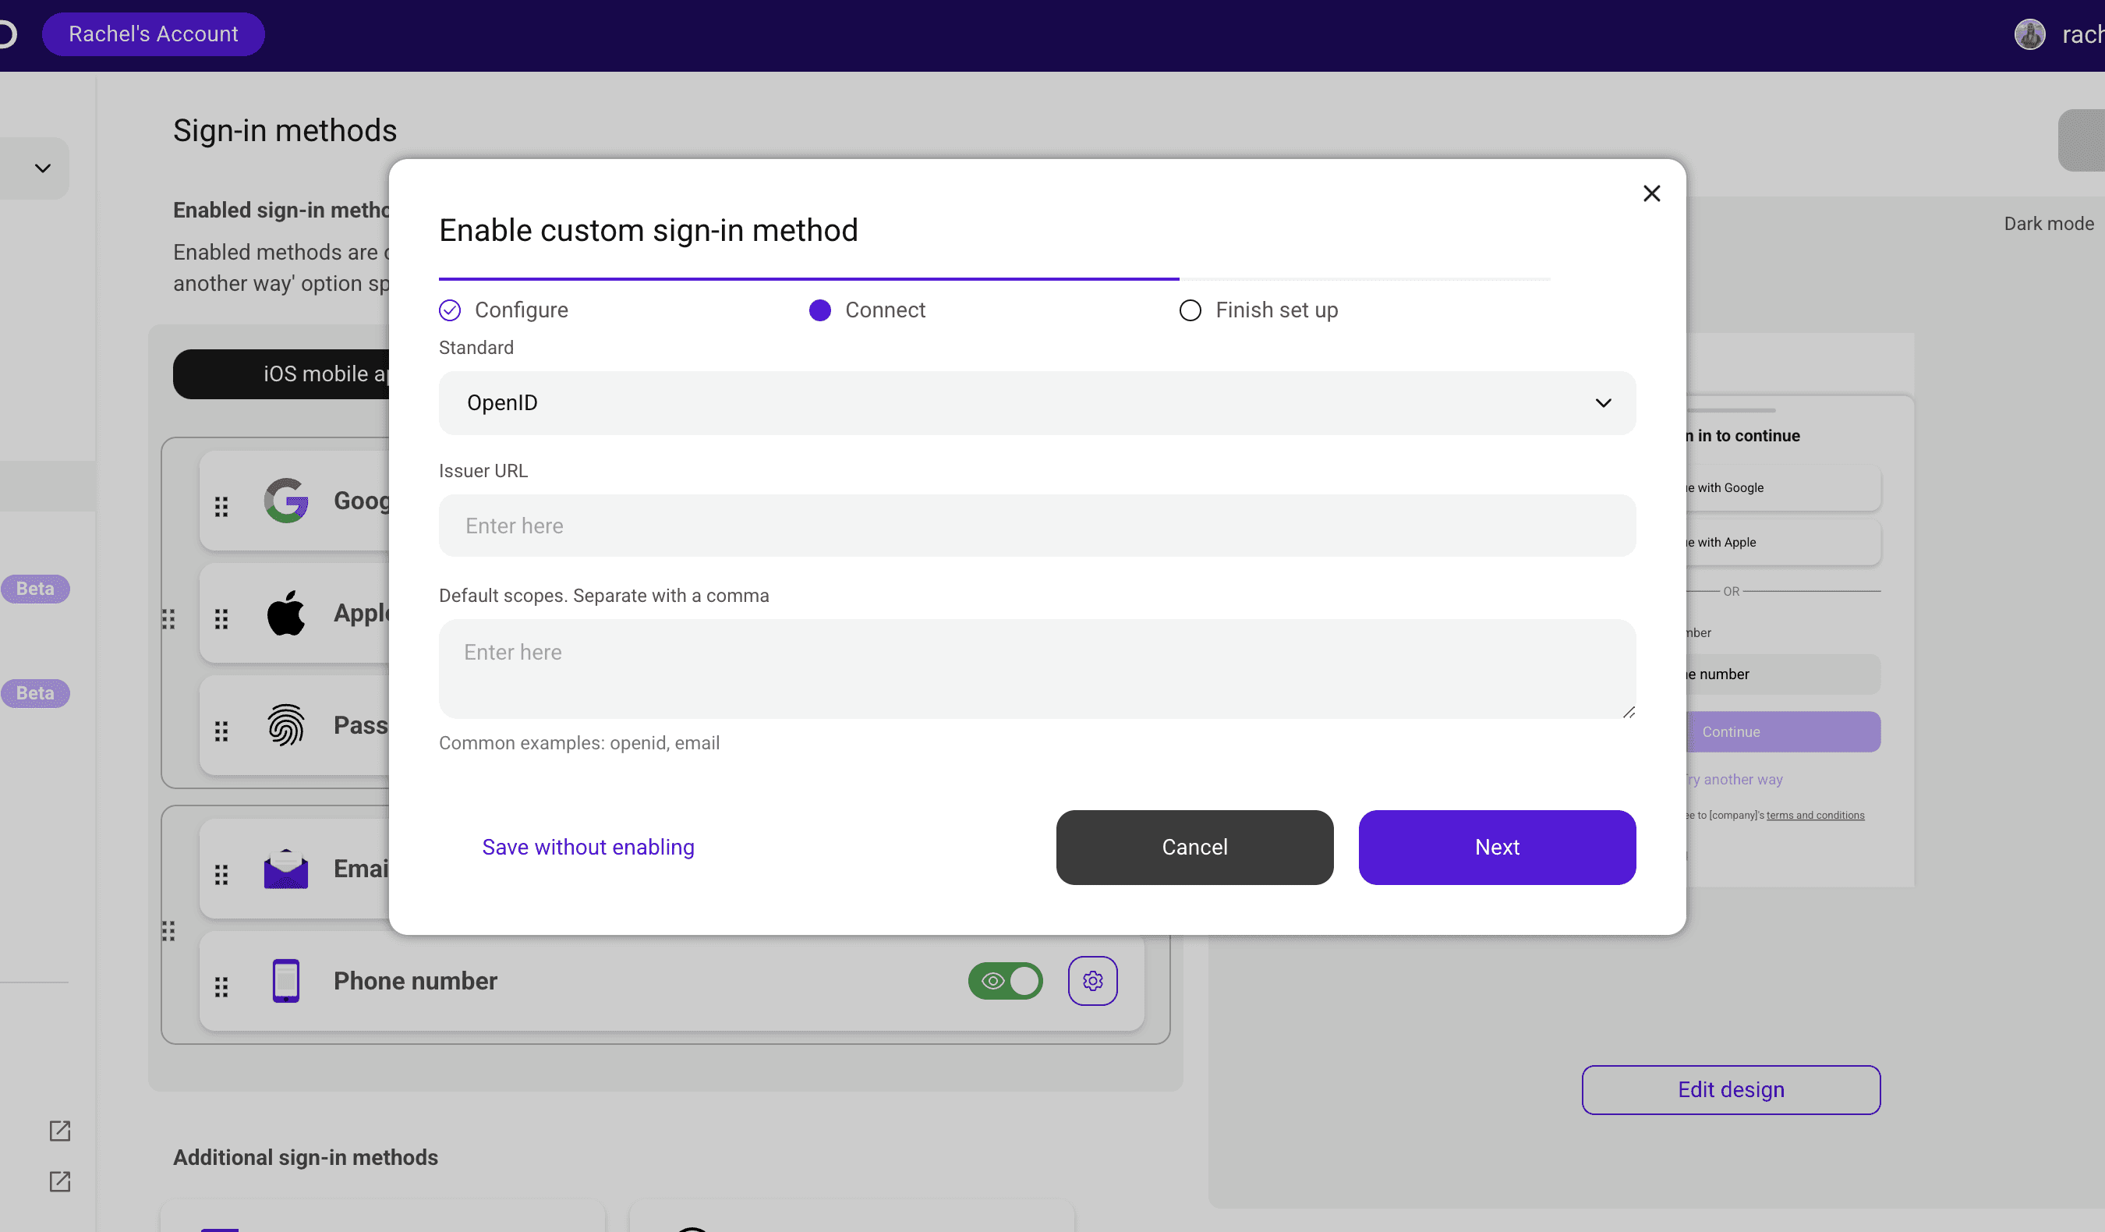Click the Issuer URL input field
Viewport: 2105px width, 1232px height.
[1037, 526]
